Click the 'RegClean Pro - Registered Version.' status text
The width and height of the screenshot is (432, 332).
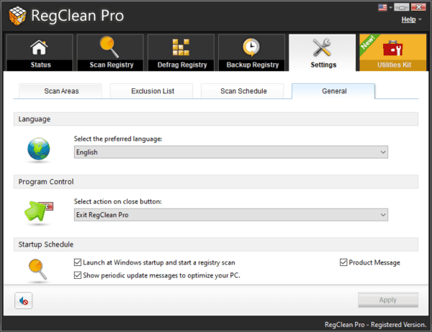coord(376,325)
